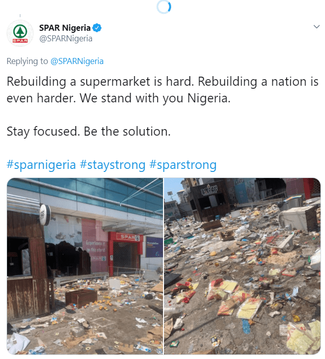Click the 'We stand with you Nigeria' sentence

[154, 98]
